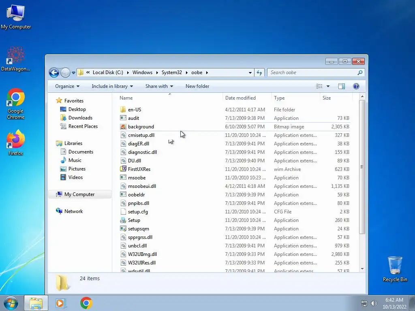Select the pnpibs.dll file name
This screenshot has width=415, height=311.
click(x=139, y=203)
